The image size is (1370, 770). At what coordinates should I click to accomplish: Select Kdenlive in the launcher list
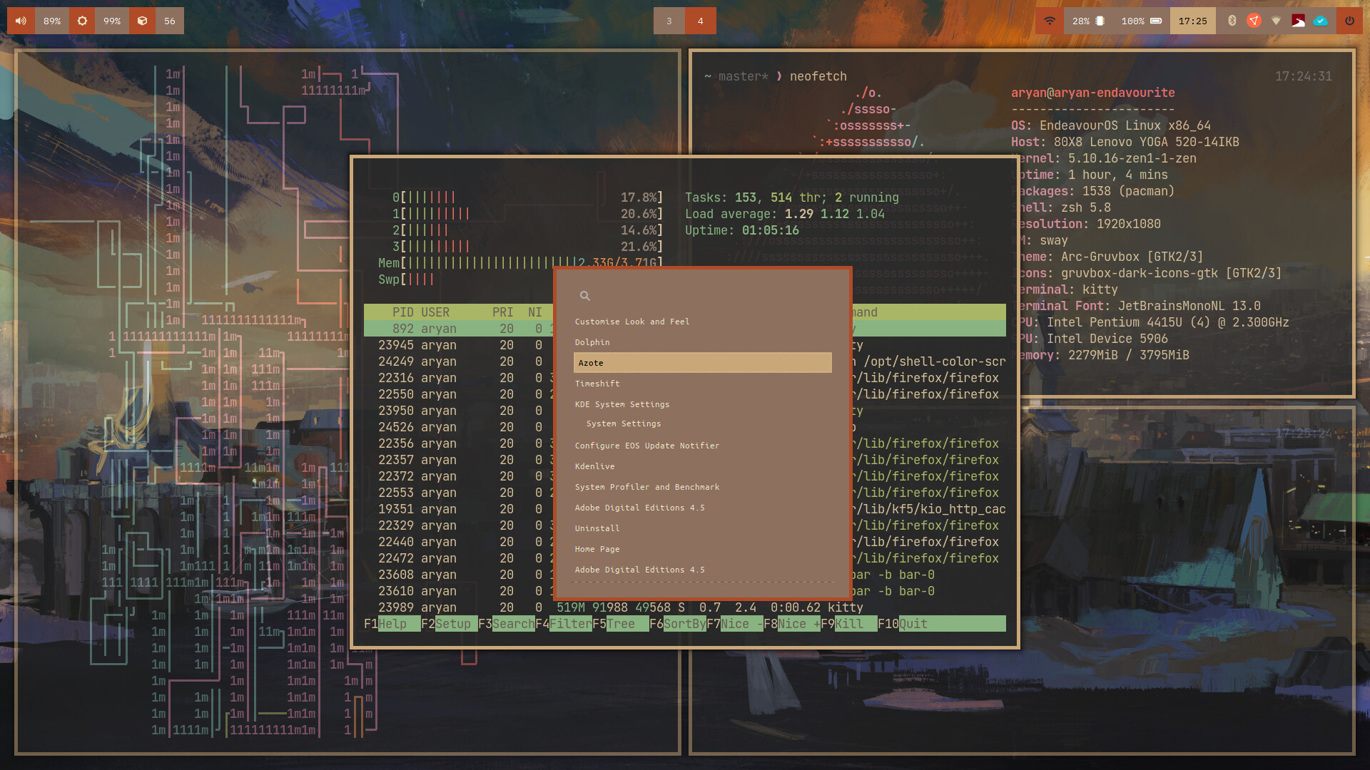(x=703, y=466)
